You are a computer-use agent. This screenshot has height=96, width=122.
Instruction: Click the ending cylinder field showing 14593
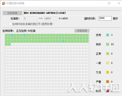click(50, 19)
